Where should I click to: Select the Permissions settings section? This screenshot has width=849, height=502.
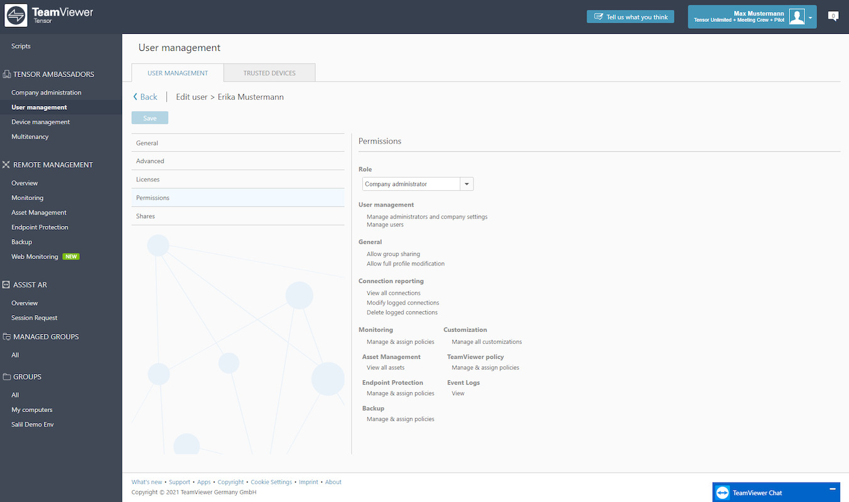click(x=238, y=198)
